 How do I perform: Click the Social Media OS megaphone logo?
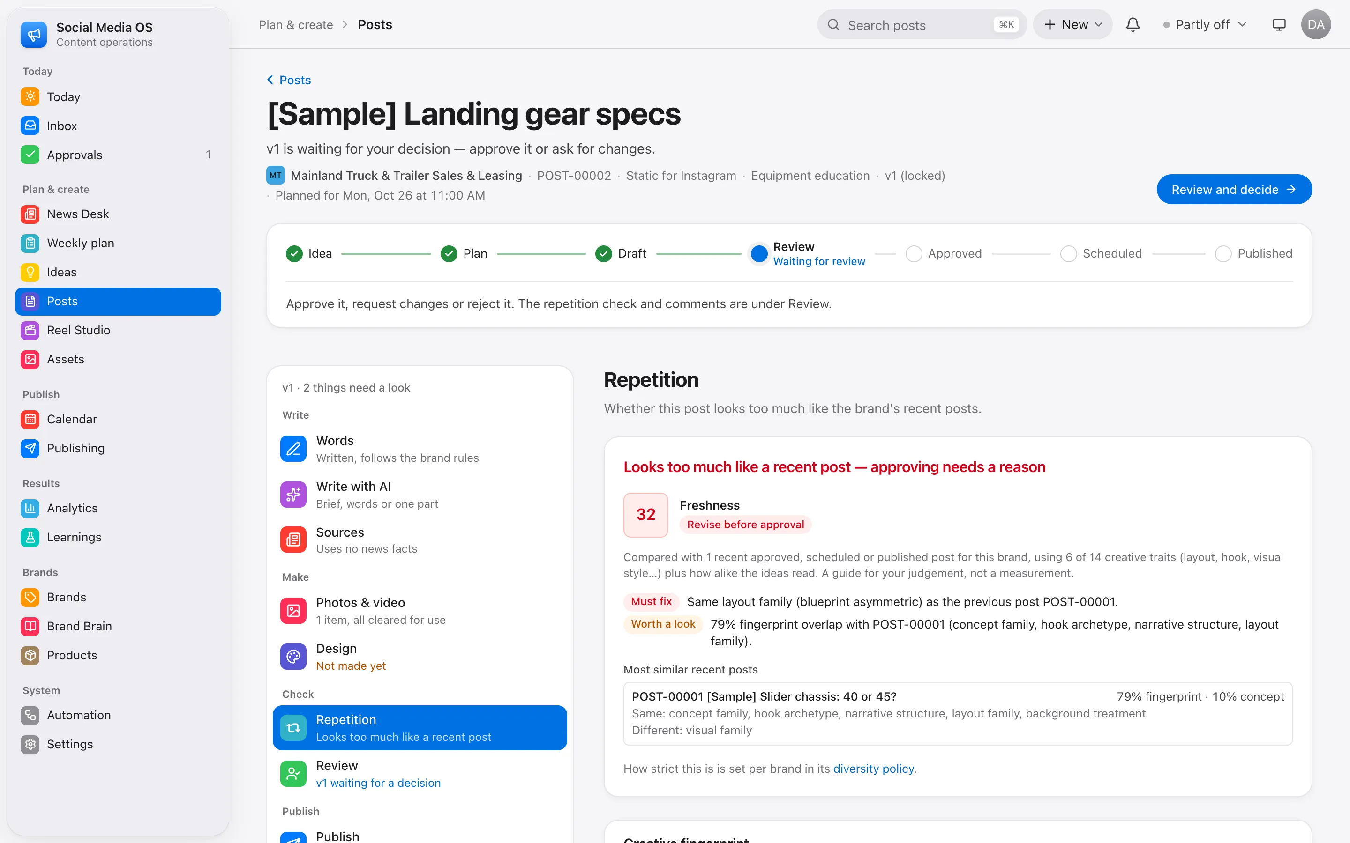click(33, 35)
